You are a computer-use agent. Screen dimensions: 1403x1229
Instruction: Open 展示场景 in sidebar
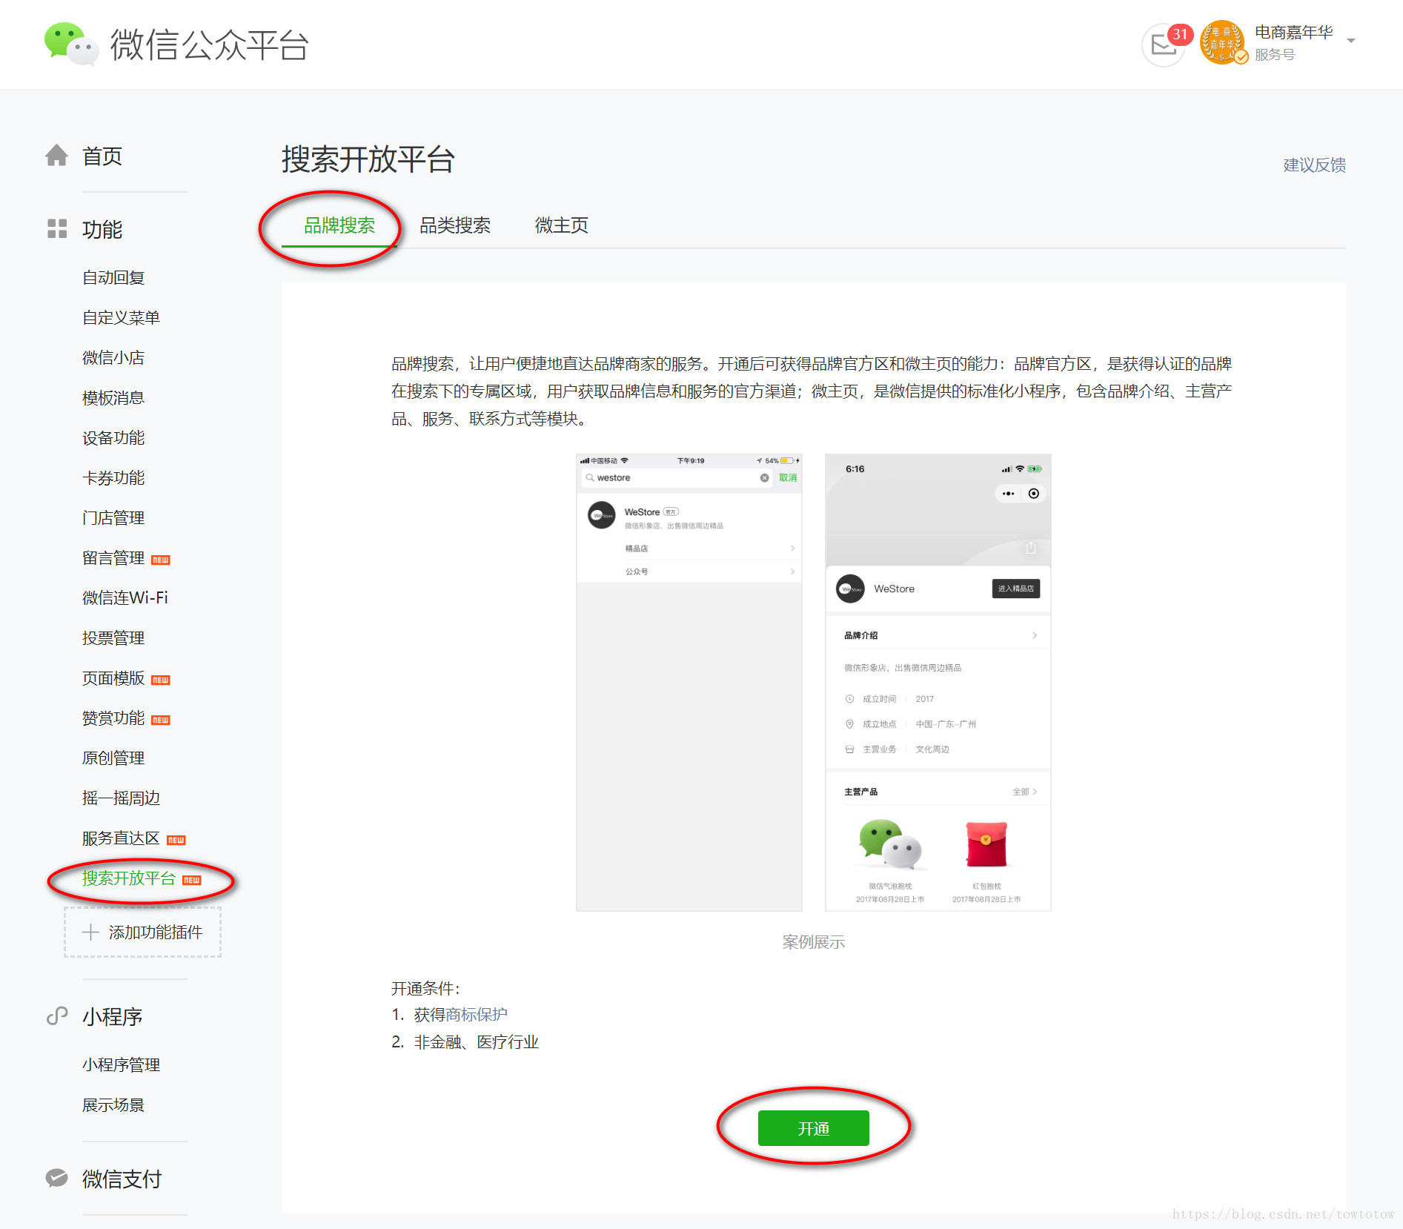(113, 1104)
